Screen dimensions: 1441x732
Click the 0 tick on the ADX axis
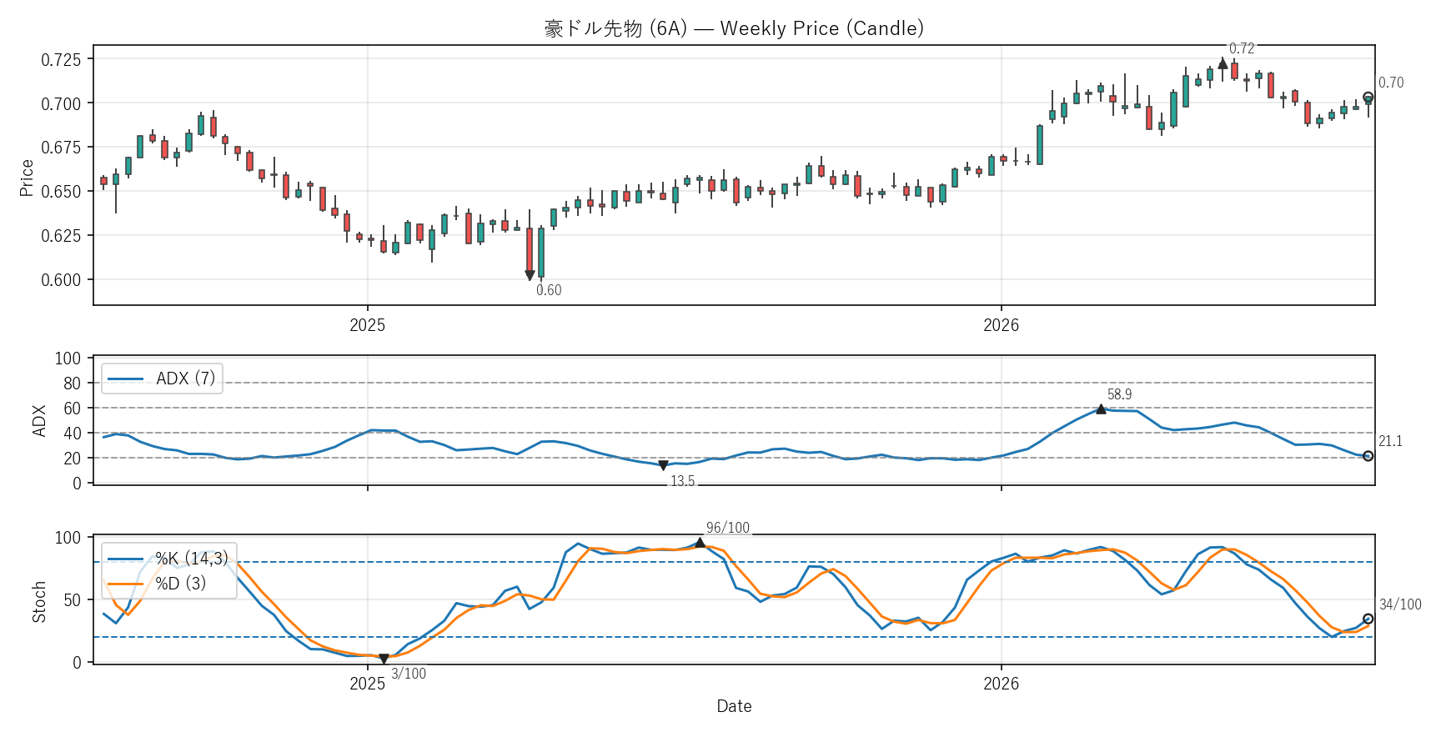(78, 484)
